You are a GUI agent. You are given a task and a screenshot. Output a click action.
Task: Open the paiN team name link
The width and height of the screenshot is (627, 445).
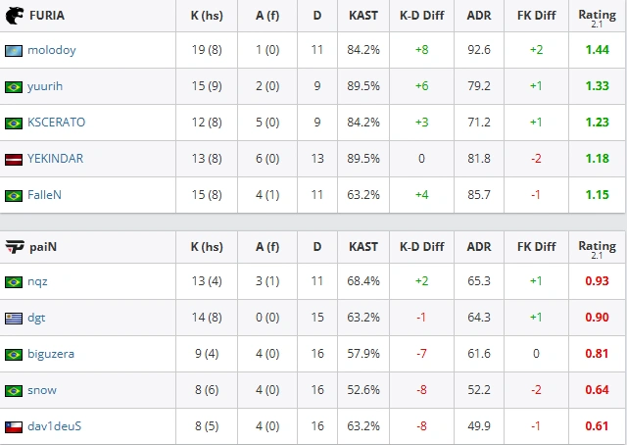click(x=43, y=247)
